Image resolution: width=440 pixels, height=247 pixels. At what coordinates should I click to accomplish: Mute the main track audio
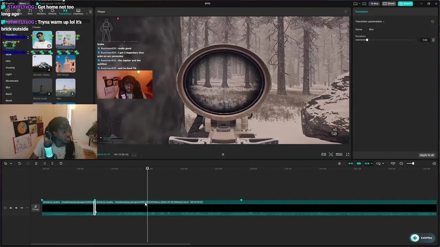point(22,208)
